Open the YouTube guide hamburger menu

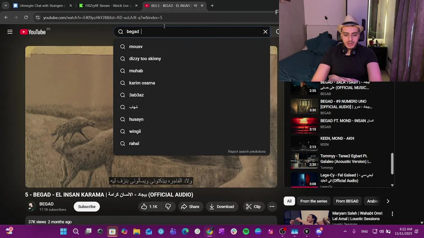pos(10,32)
